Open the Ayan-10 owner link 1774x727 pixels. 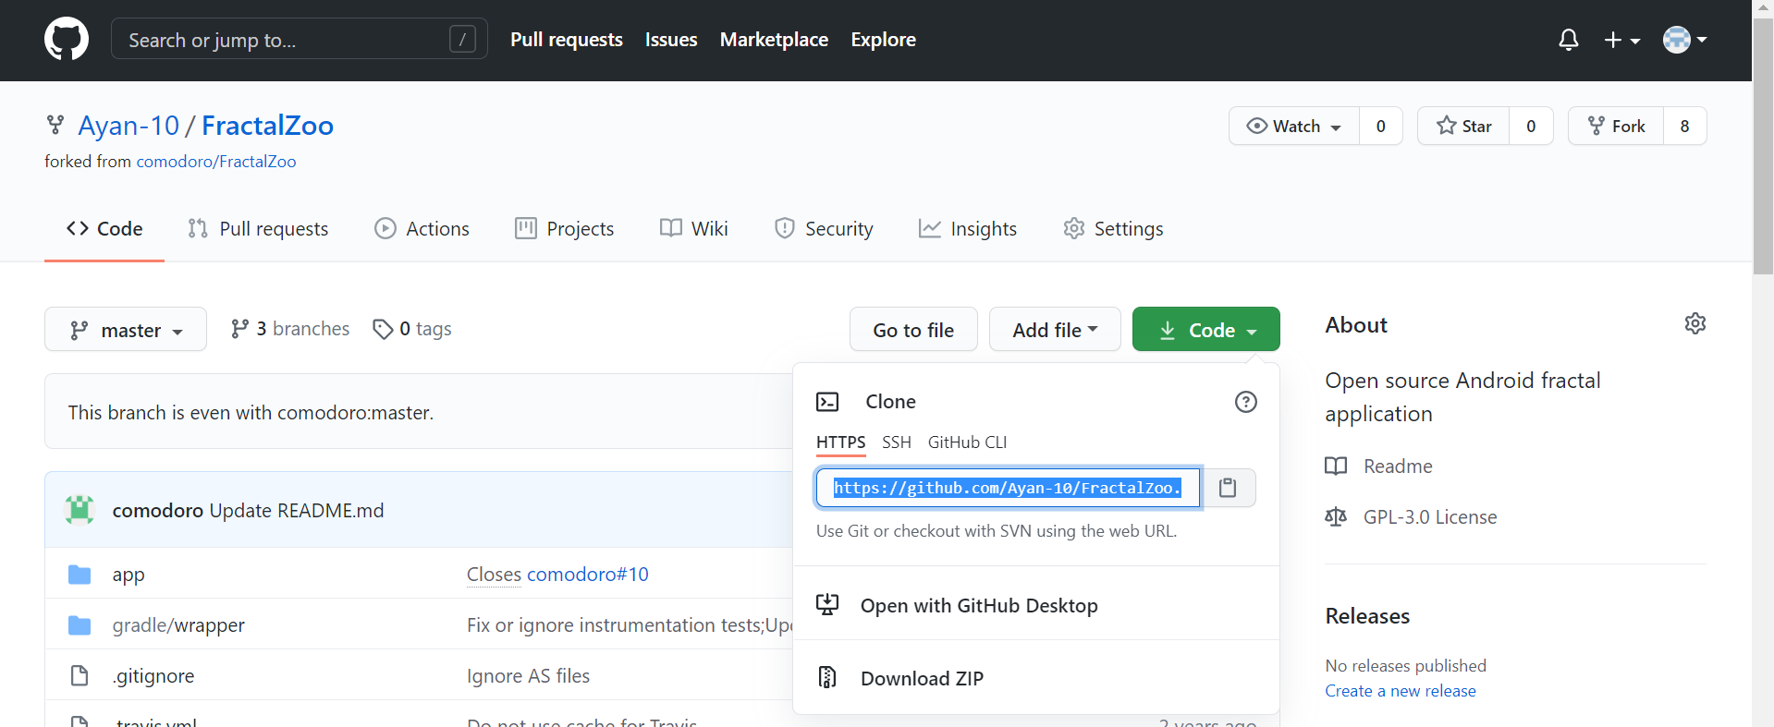click(x=128, y=126)
